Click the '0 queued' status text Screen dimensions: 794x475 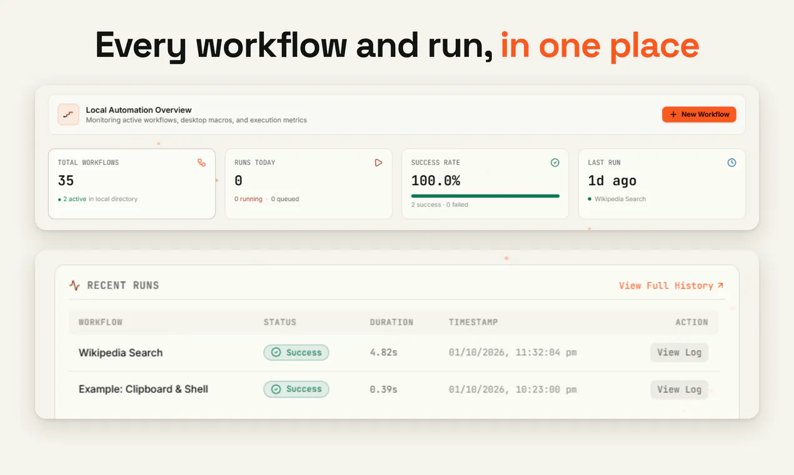pos(285,199)
